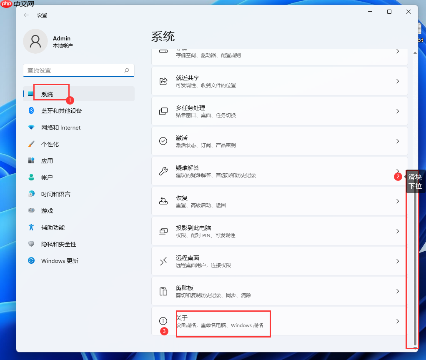Open Apps settings via its sidebar icon
This screenshot has width=426, height=360.
[x=32, y=160]
